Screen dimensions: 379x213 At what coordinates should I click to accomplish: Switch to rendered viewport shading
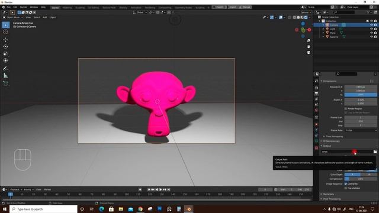click(x=306, y=17)
